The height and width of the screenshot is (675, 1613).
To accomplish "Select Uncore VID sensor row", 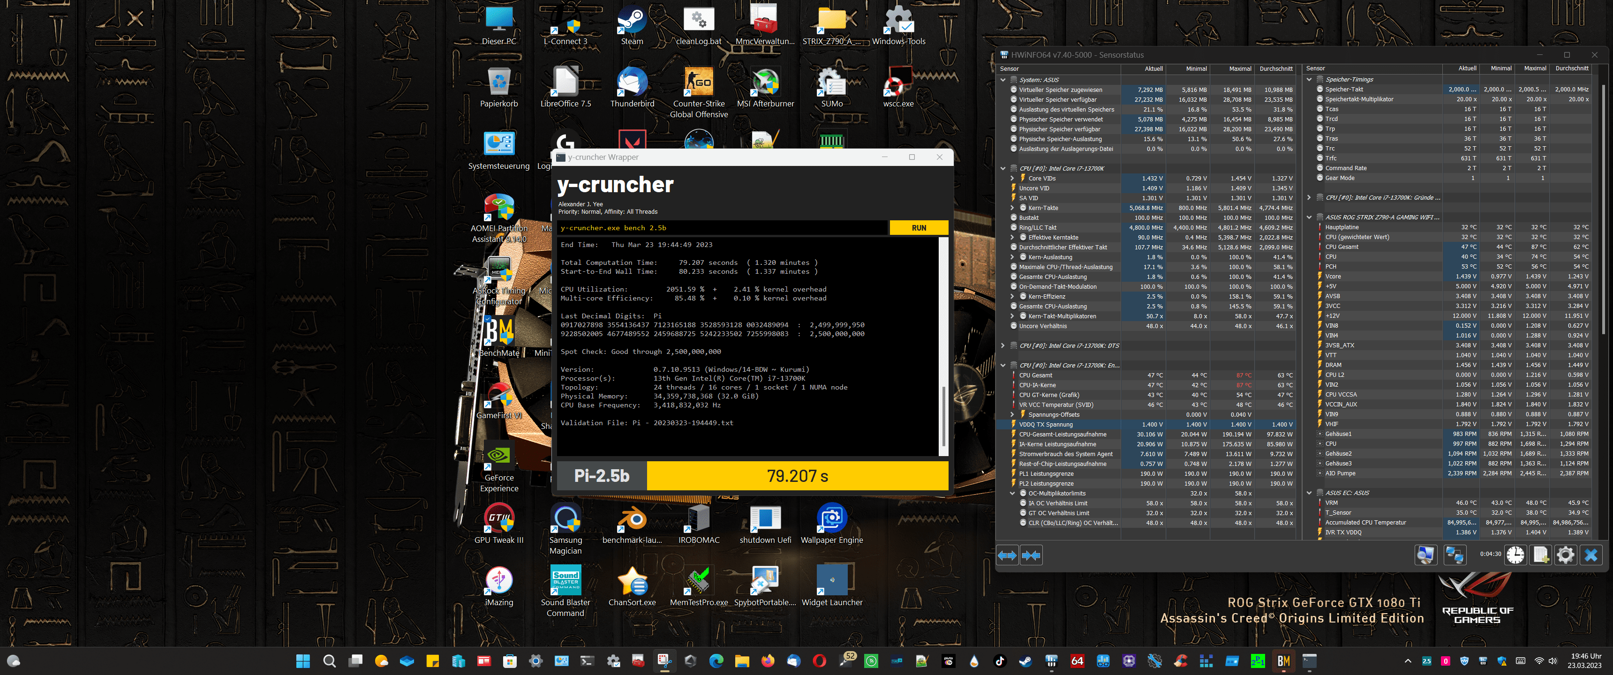I will [x=1146, y=188].
